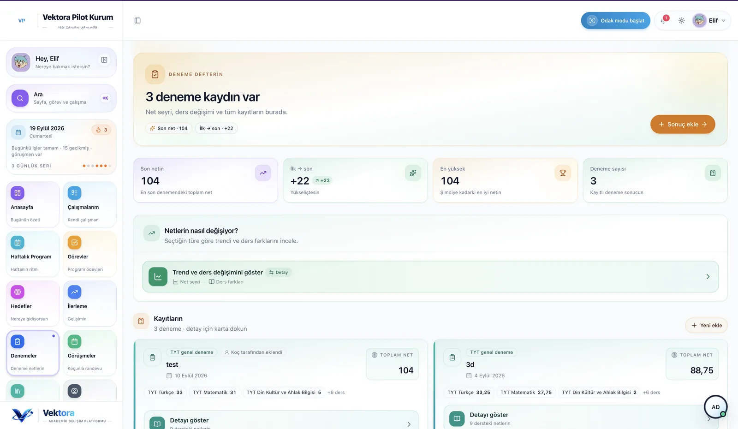738x429 pixels.
Task: Go to Anasayfa
Action: (33, 204)
